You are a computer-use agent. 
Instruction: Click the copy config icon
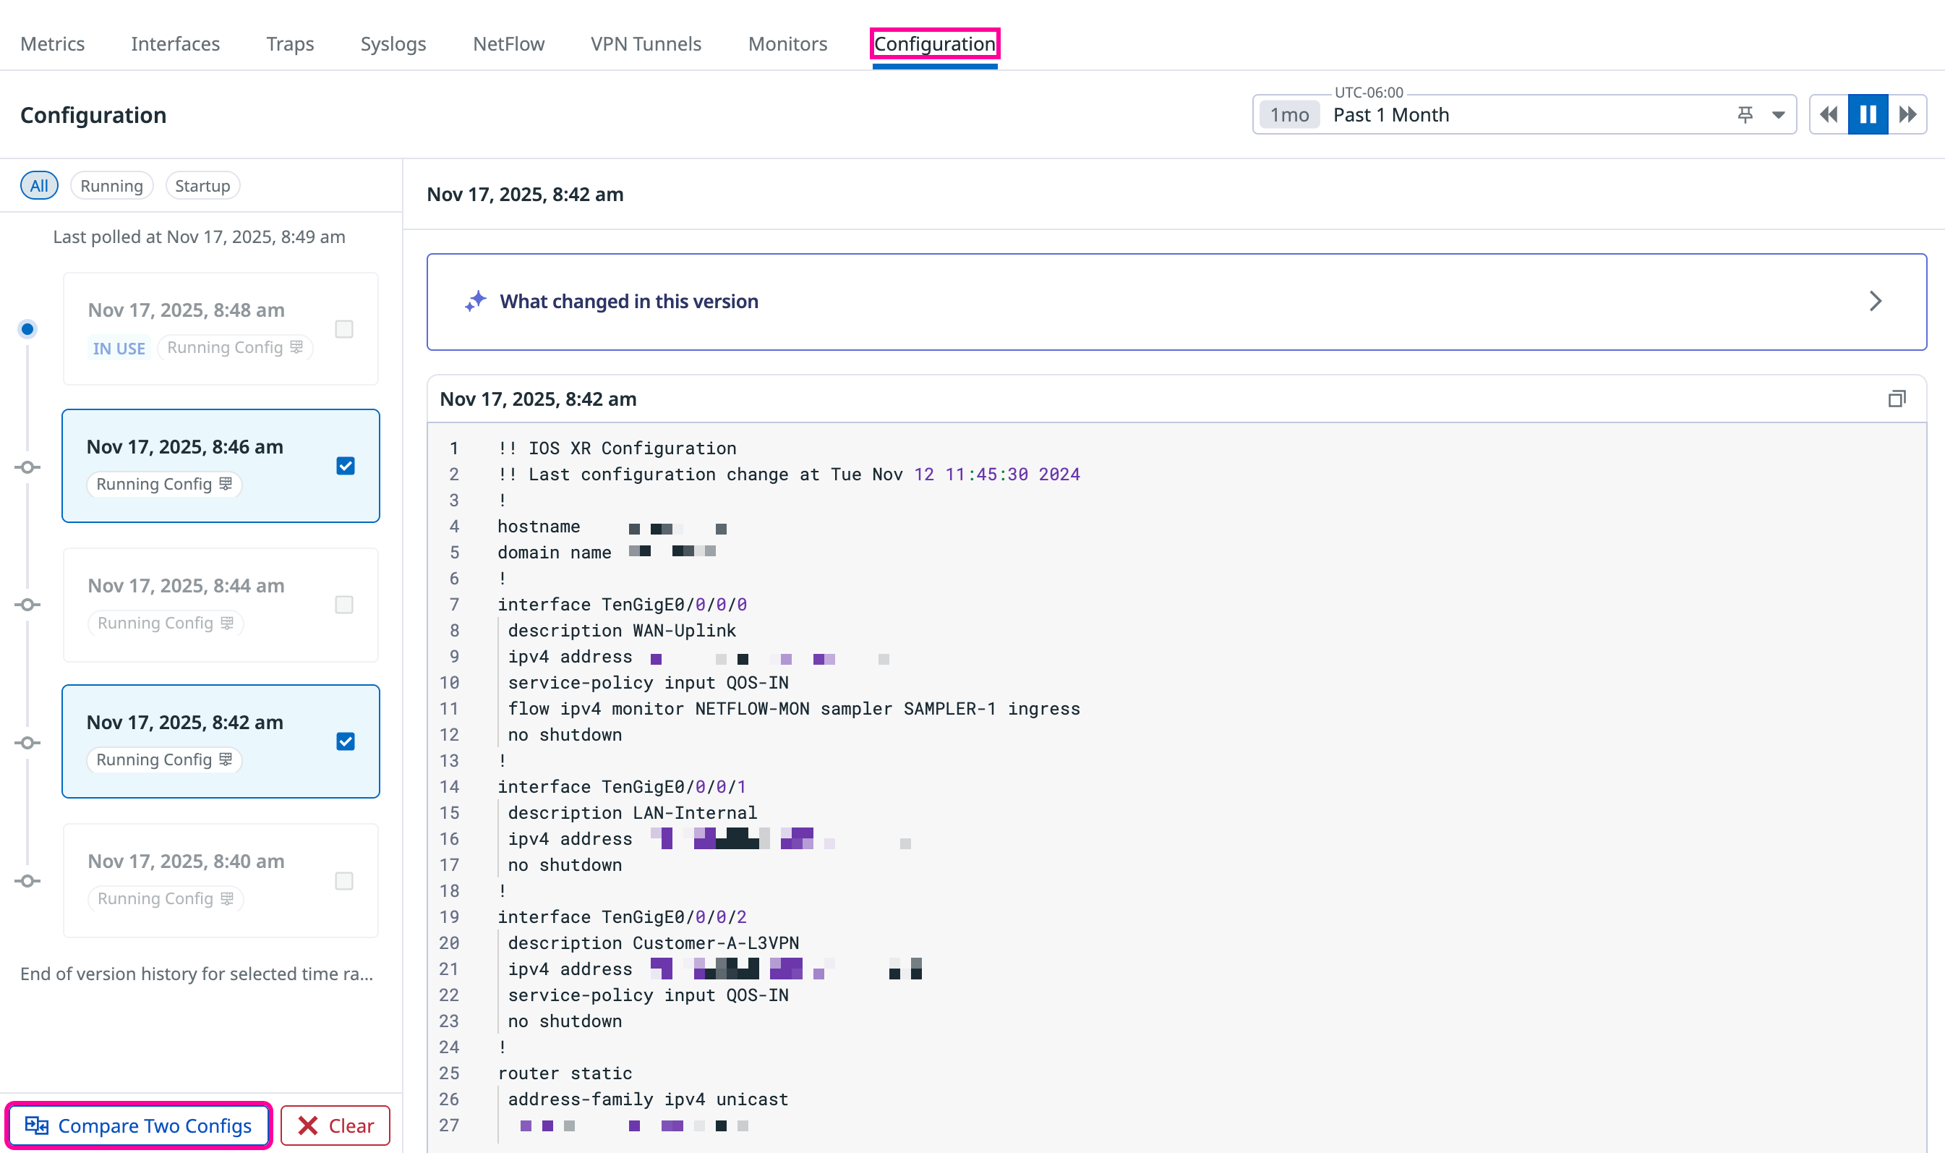coord(1896,399)
